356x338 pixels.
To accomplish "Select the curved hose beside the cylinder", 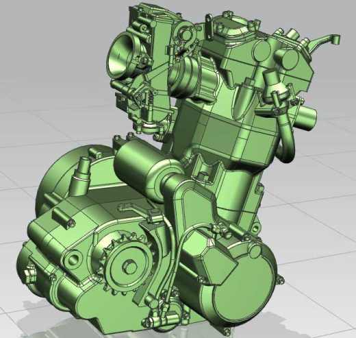I will click(x=285, y=135).
